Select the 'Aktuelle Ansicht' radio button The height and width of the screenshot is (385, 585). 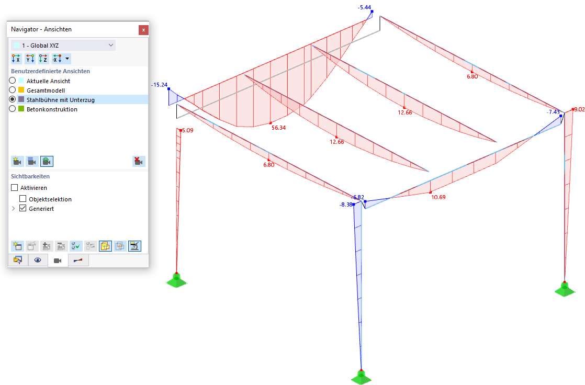[13, 81]
